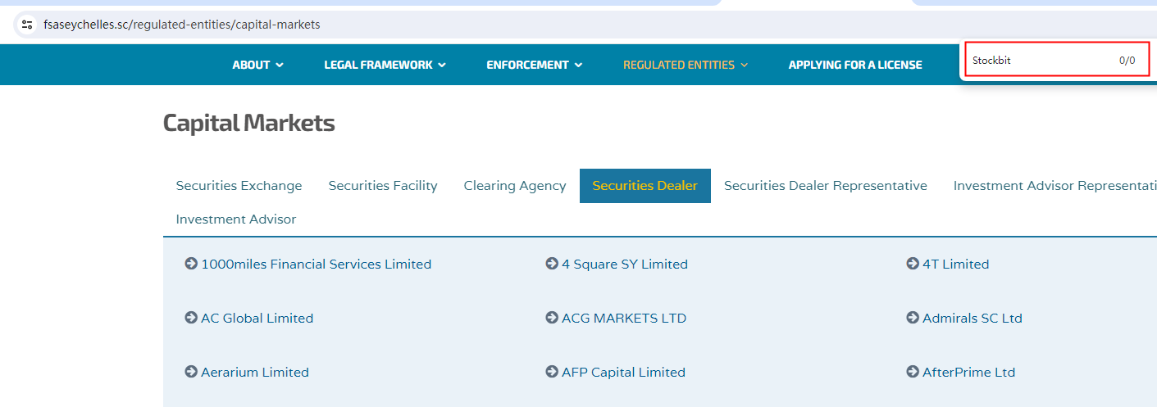Click the site information icon in address bar
Viewport: 1157px width, 407px height.
pos(27,25)
